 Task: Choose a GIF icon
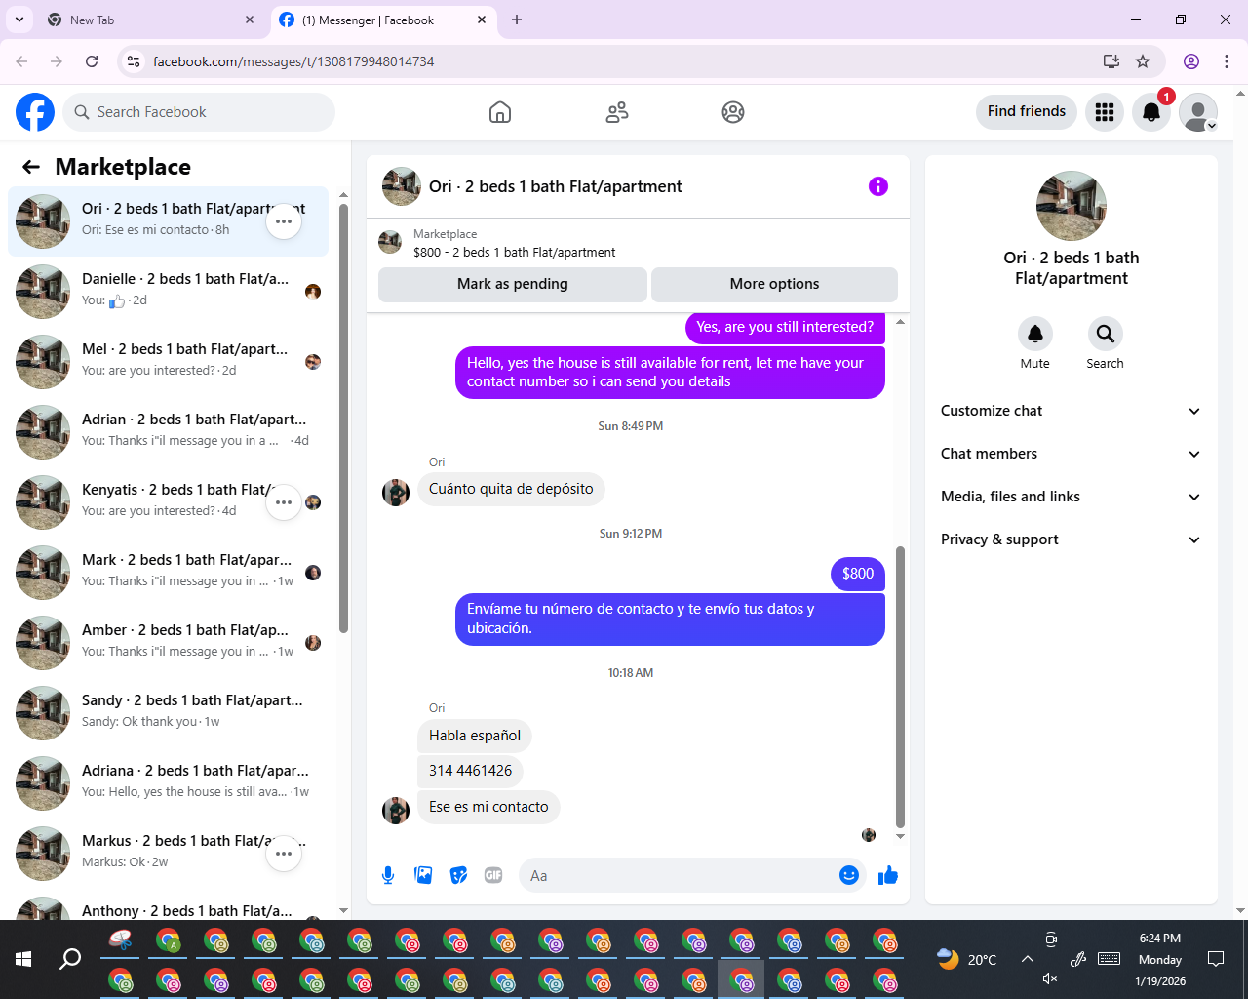pyautogui.click(x=493, y=875)
